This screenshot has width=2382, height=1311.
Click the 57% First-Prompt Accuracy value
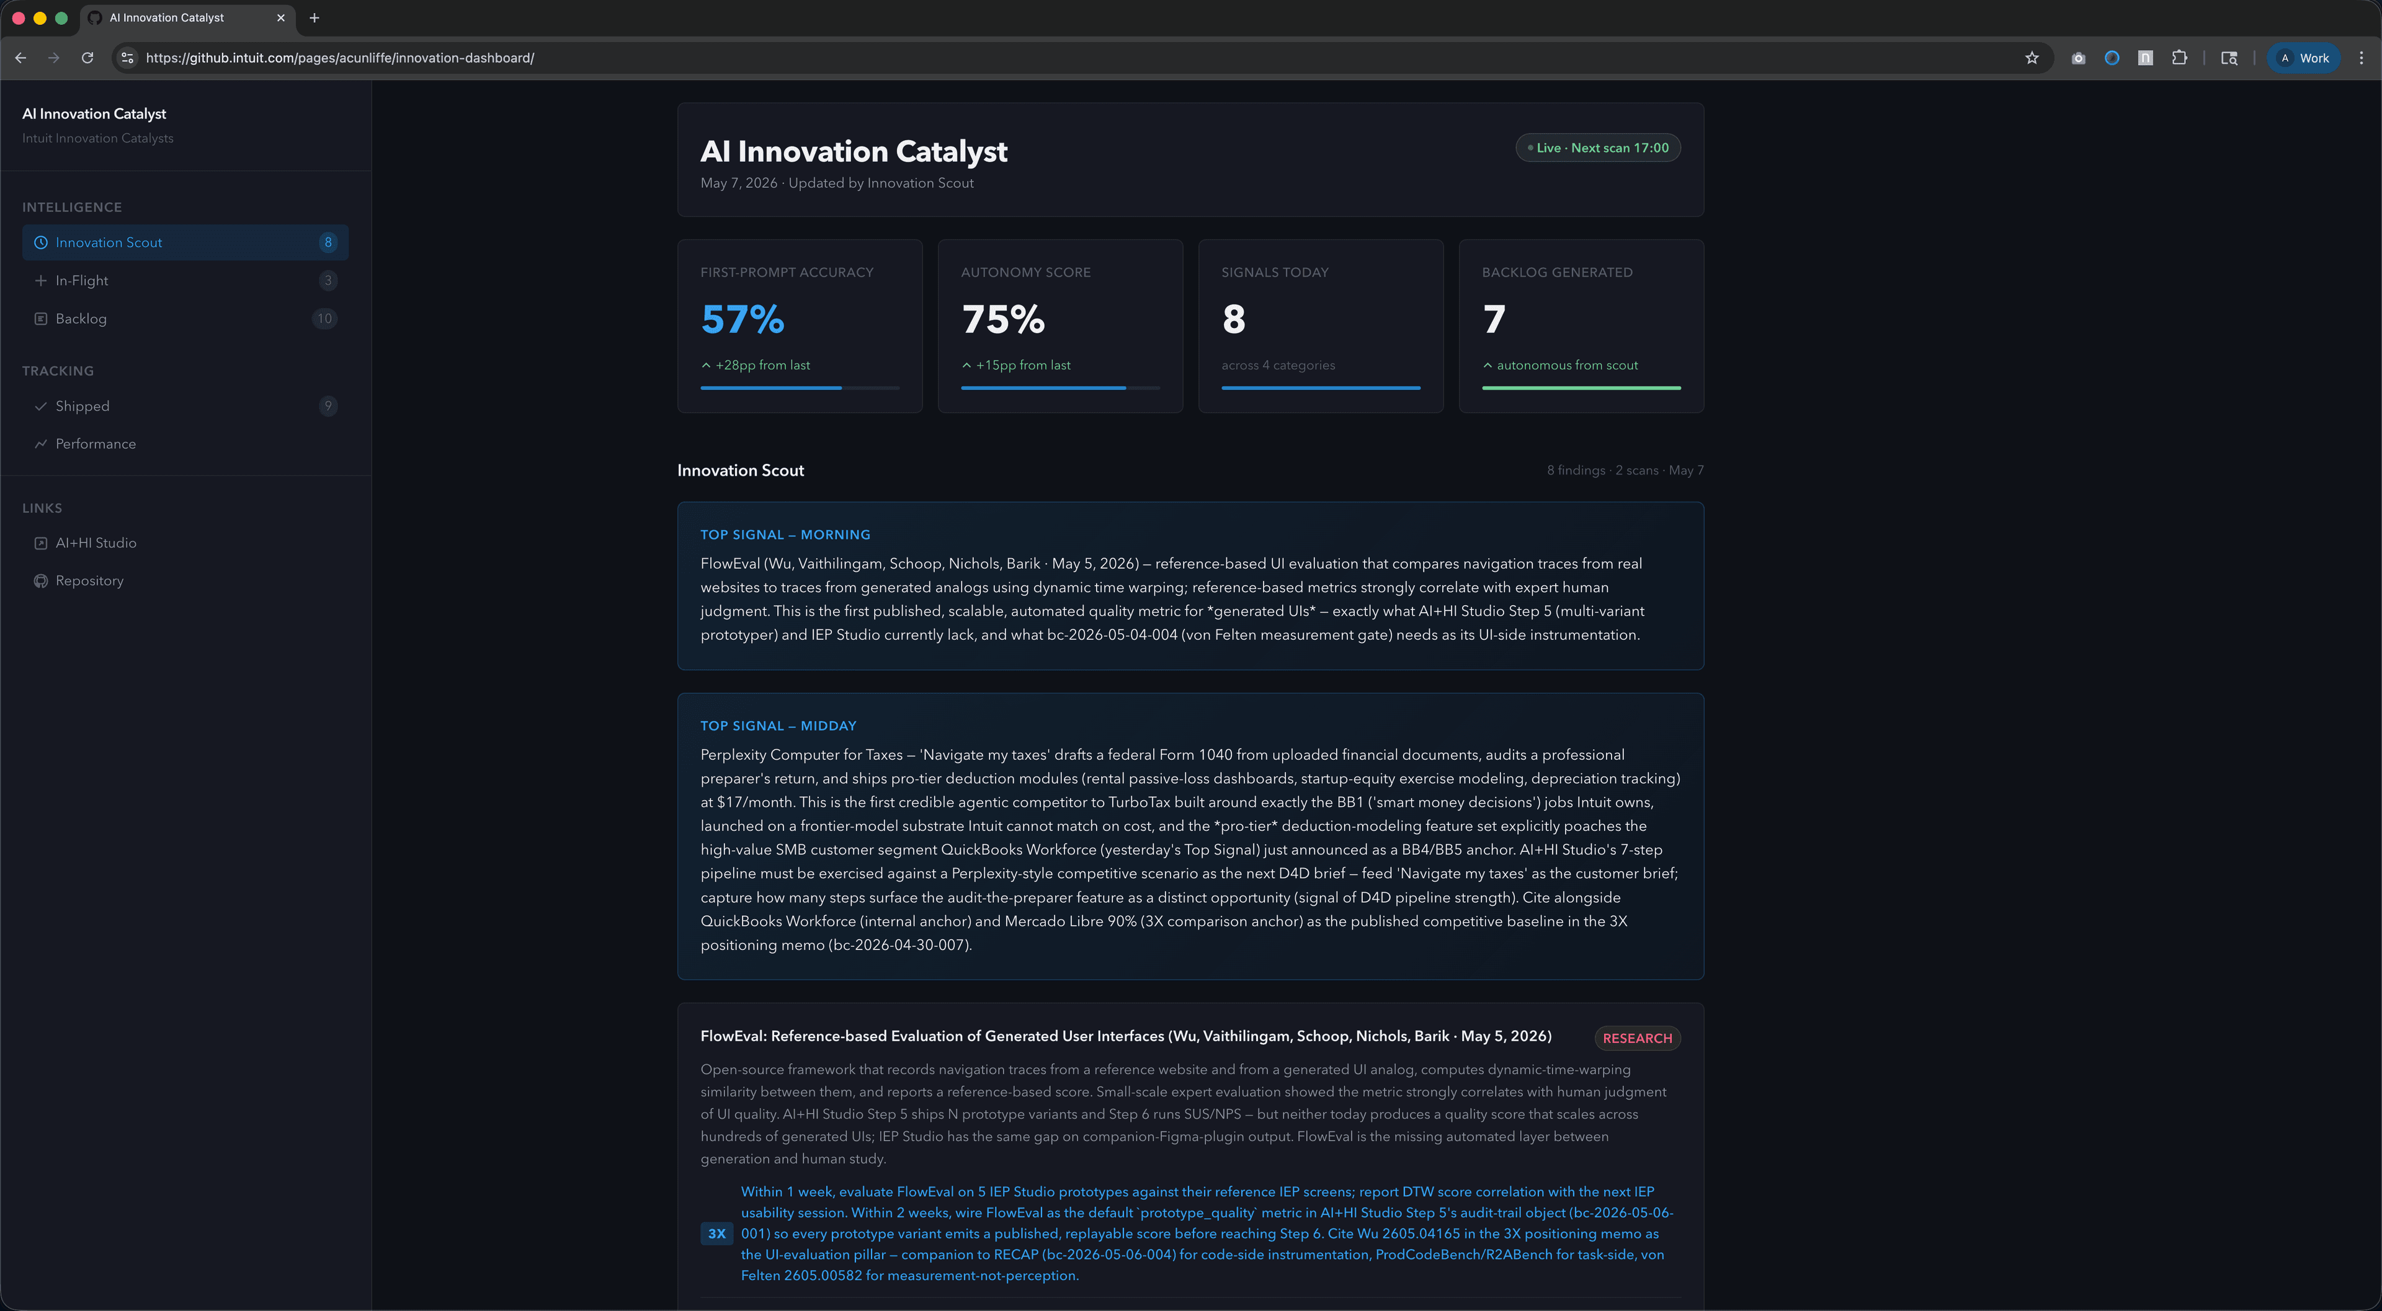[743, 319]
